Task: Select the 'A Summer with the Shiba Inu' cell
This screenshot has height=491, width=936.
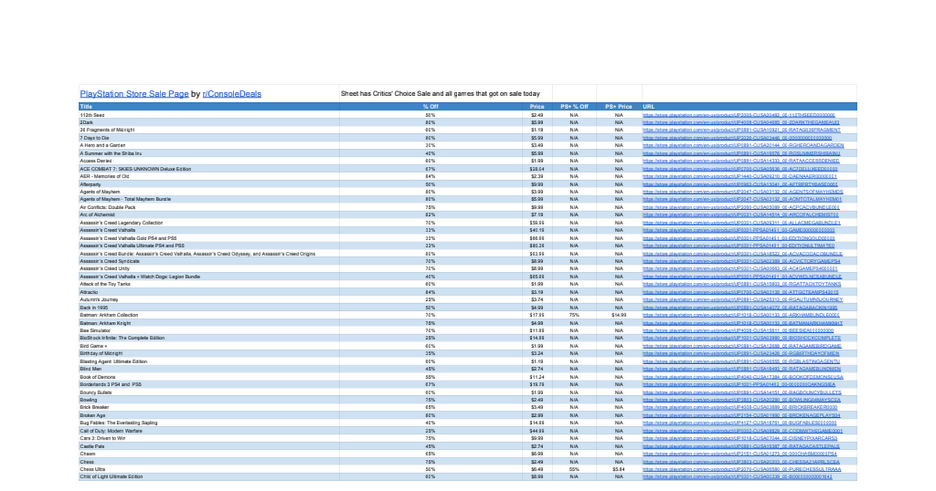Action: click(210, 153)
